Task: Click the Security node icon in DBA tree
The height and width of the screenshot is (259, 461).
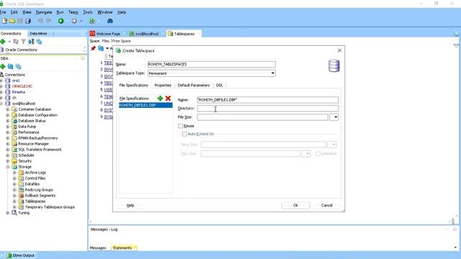Action: (x=14, y=161)
